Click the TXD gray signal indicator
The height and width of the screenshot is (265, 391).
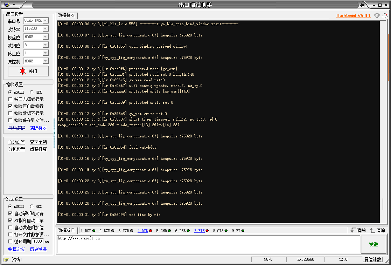[x=131, y=231]
